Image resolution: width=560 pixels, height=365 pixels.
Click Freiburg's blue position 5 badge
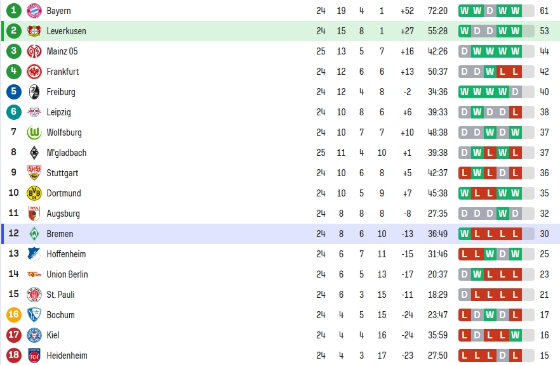pyautogui.click(x=13, y=92)
